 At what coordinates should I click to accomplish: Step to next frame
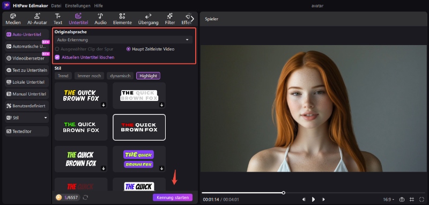point(323,200)
